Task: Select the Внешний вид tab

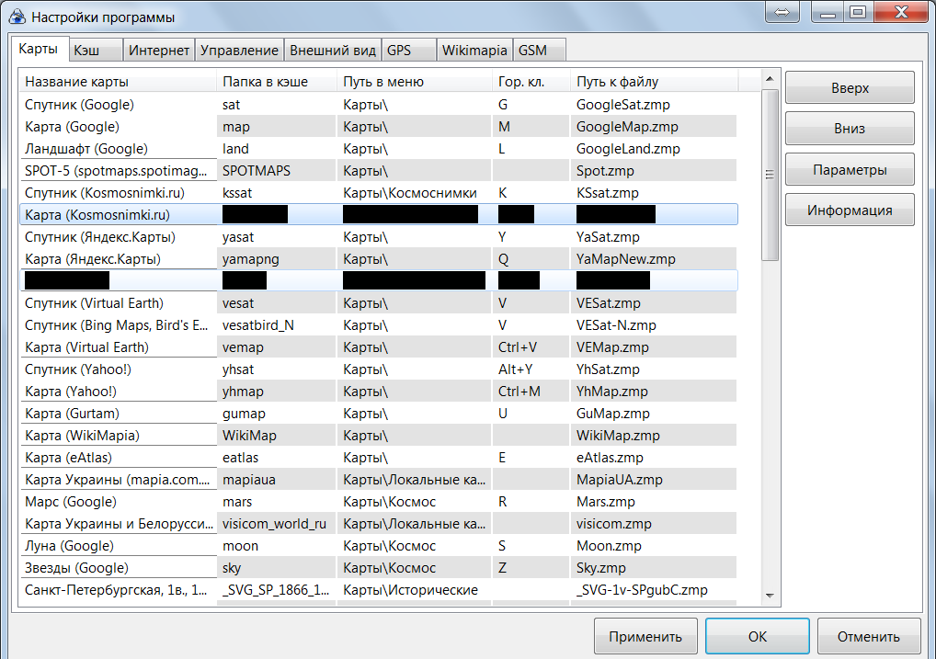Action: pos(333,51)
